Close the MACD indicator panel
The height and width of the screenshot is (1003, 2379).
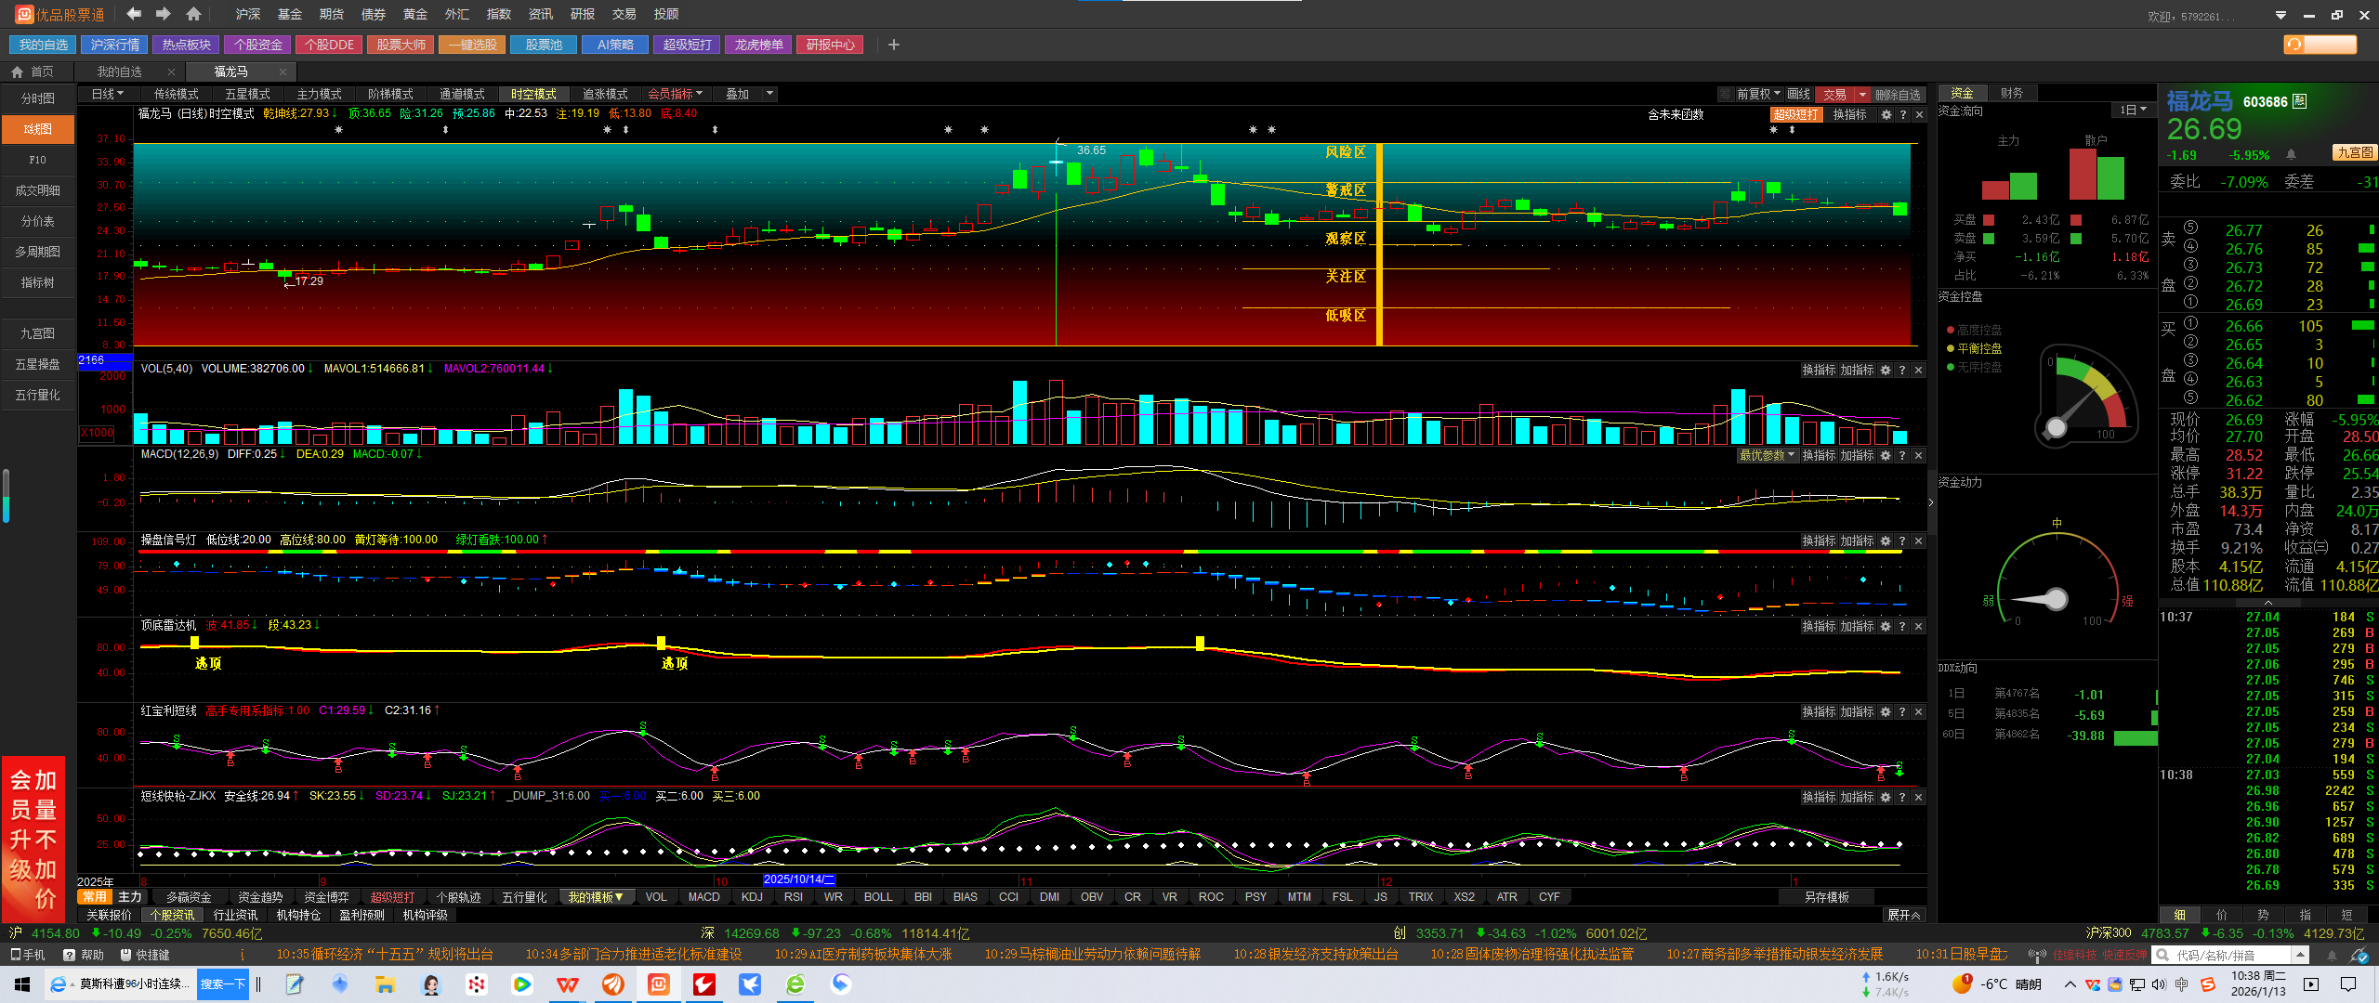[1919, 455]
